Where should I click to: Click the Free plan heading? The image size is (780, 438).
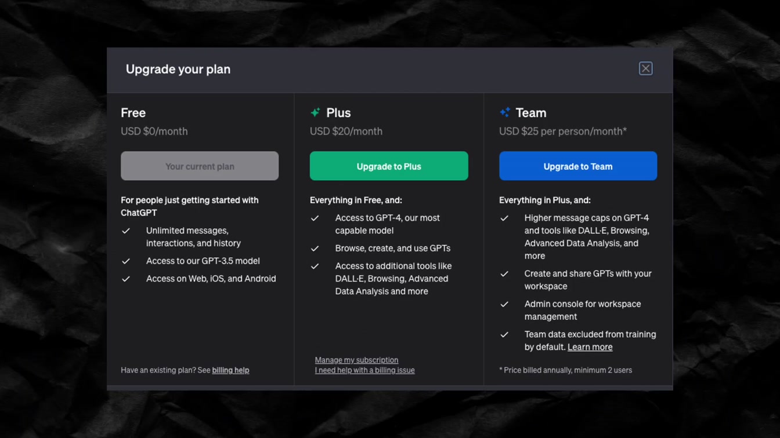(133, 112)
